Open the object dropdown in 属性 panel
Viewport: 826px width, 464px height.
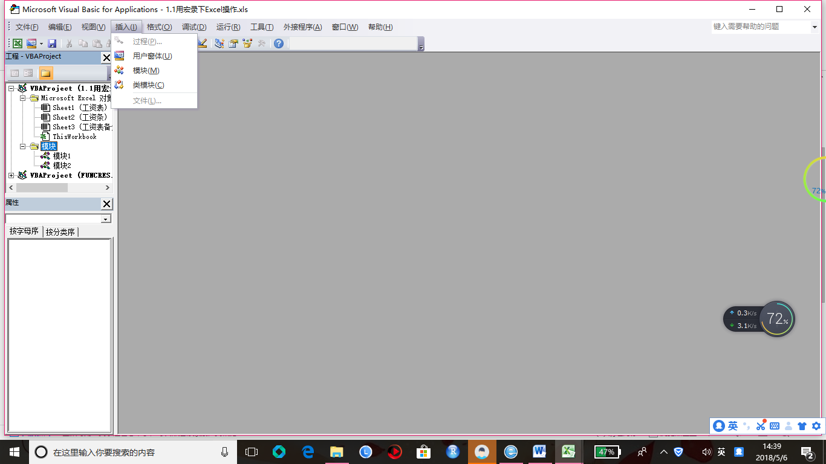click(x=106, y=219)
